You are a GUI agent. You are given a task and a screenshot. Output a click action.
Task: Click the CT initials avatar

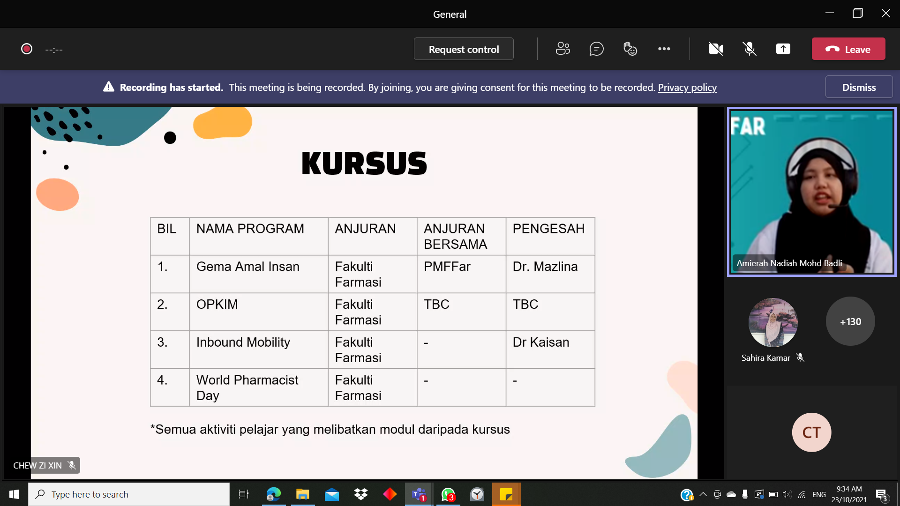tap(811, 432)
